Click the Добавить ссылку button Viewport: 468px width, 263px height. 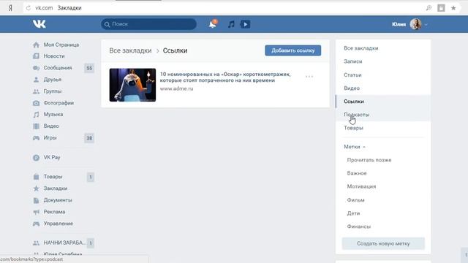click(292, 50)
